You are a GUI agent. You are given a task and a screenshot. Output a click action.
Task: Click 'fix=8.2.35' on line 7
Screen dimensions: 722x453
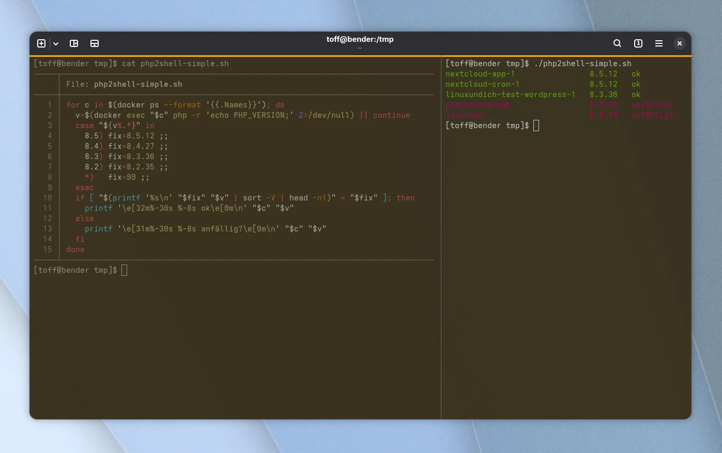pyautogui.click(x=131, y=167)
